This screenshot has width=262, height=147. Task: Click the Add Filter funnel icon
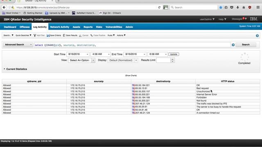[x=35, y=36]
